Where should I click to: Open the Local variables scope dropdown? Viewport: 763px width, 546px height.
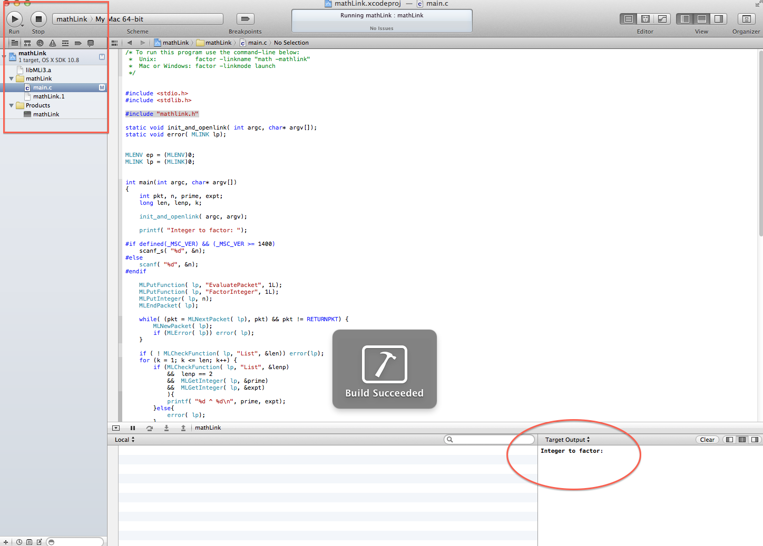(x=125, y=440)
